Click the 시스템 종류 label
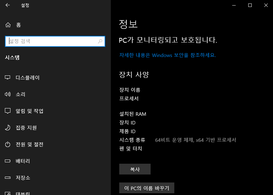Image resolution: width=273 pixels, height=195 pixels. tap(132, 140)
